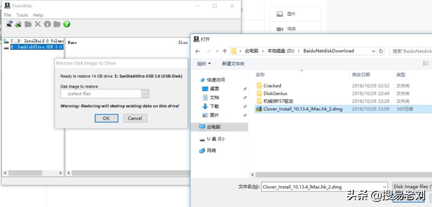
Task: Click the 新建文件夹 button
Action: click(x=233, y=64)
